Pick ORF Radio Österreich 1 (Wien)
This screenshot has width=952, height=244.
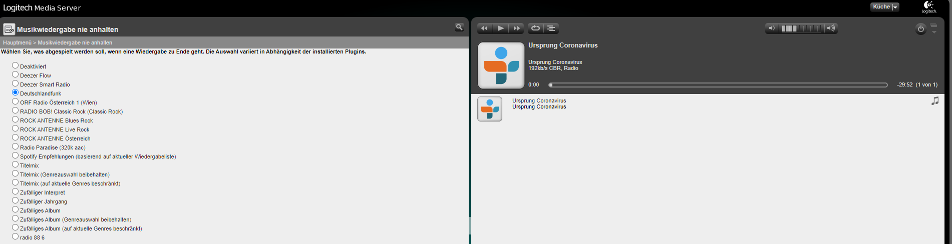(16, 101)
